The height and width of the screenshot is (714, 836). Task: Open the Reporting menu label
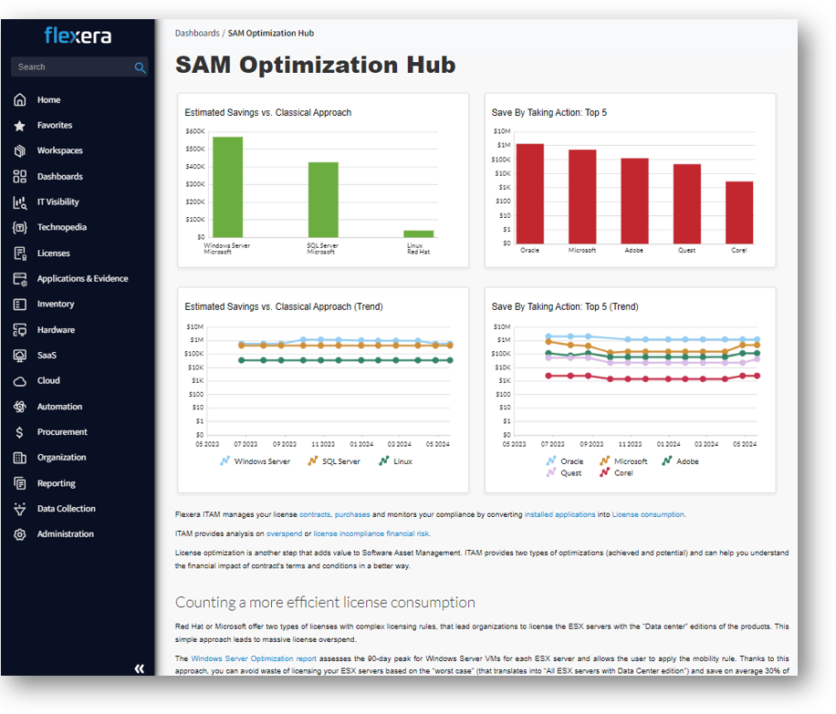click(56, 483)
